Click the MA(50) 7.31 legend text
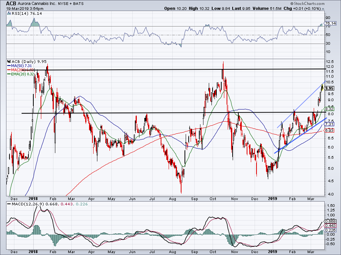 pyautogui.click(x=21, y=66)
